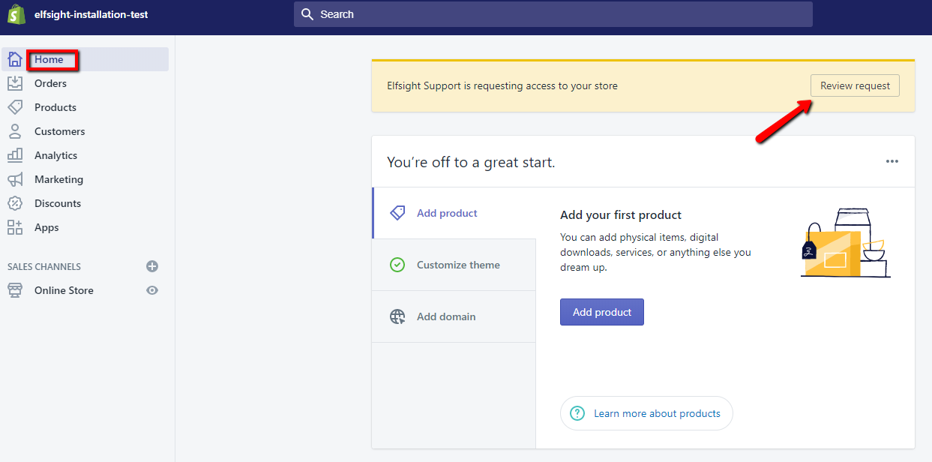Viewport: 932px width, 462px height.
Task: Select the Add domain tab
Action: 454,316
